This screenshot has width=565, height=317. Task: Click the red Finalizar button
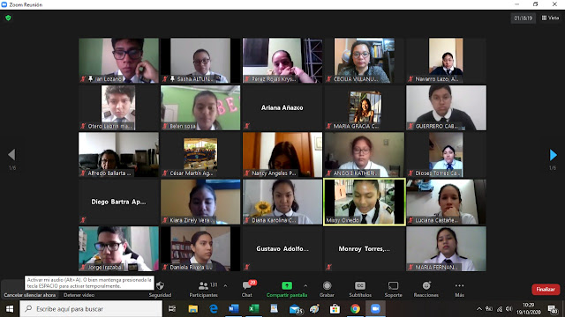[x=546, y=290]
